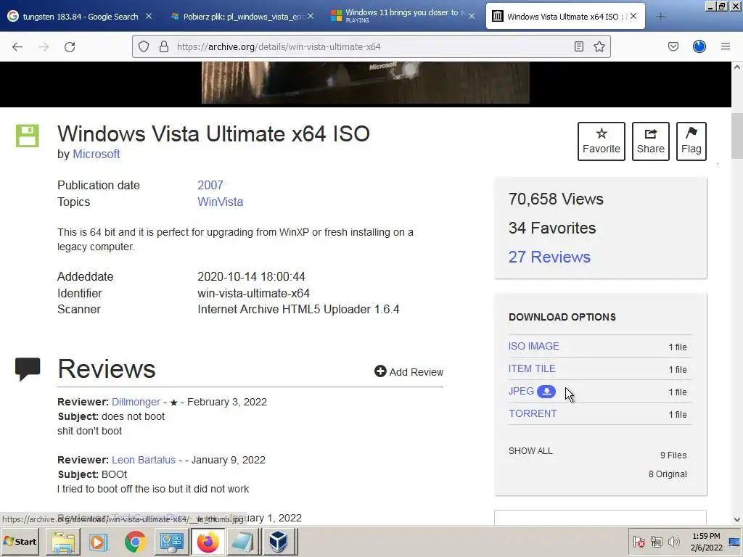Open the TORRENT download option
Screen dimensions: 743x557
coord(533,413)
